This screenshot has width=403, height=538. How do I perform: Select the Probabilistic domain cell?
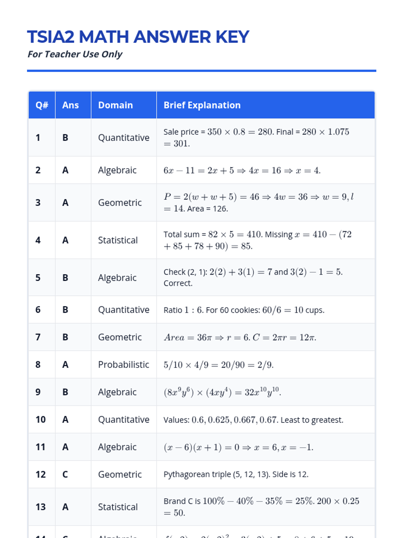(x=124, y=364)
